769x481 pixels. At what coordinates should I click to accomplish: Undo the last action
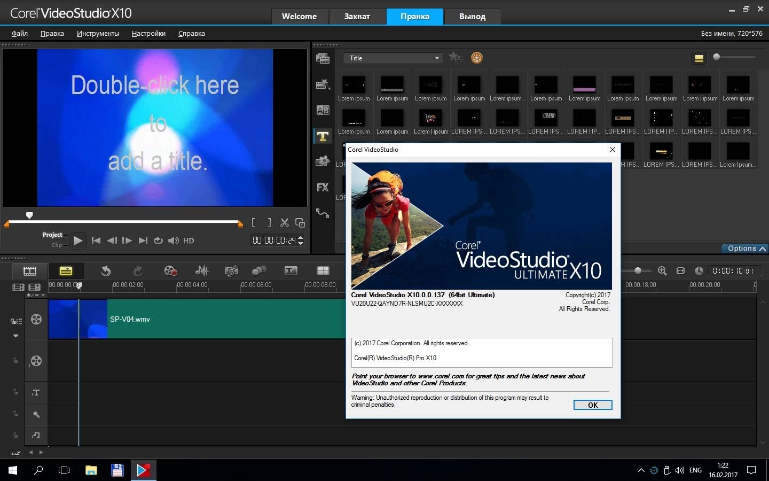106,271
